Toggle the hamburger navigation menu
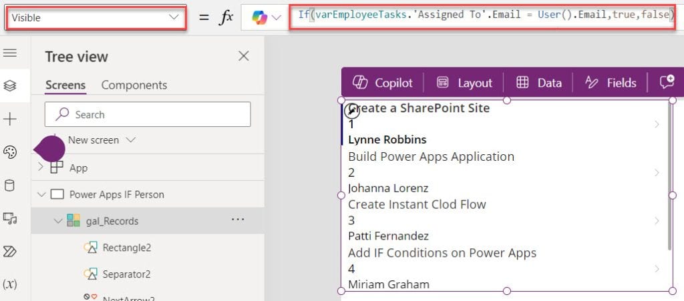Screen dimensions: 684x301 [9, 53]
